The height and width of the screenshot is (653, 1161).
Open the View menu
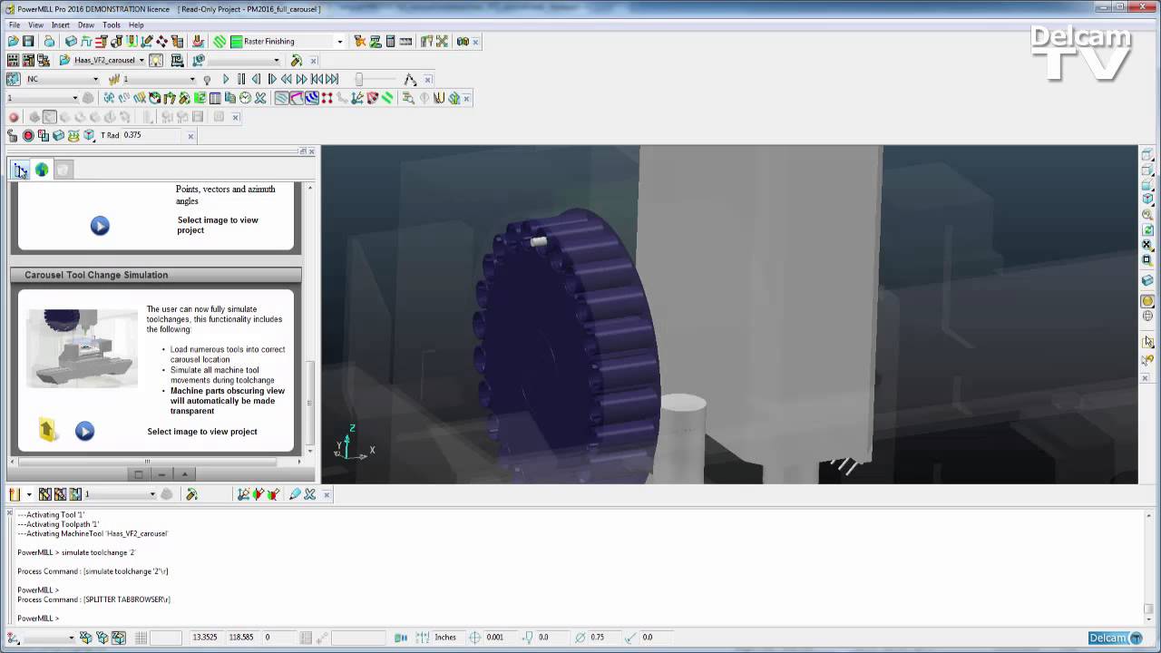point(35,24)
